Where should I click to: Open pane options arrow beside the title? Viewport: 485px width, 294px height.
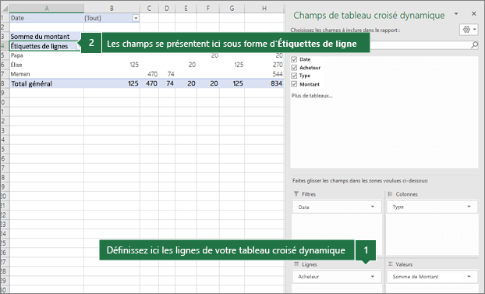coord(456,14)
